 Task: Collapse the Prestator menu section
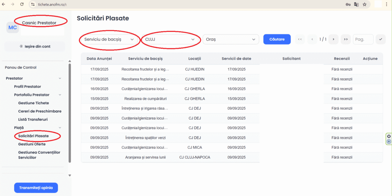(x=60, y=78)
